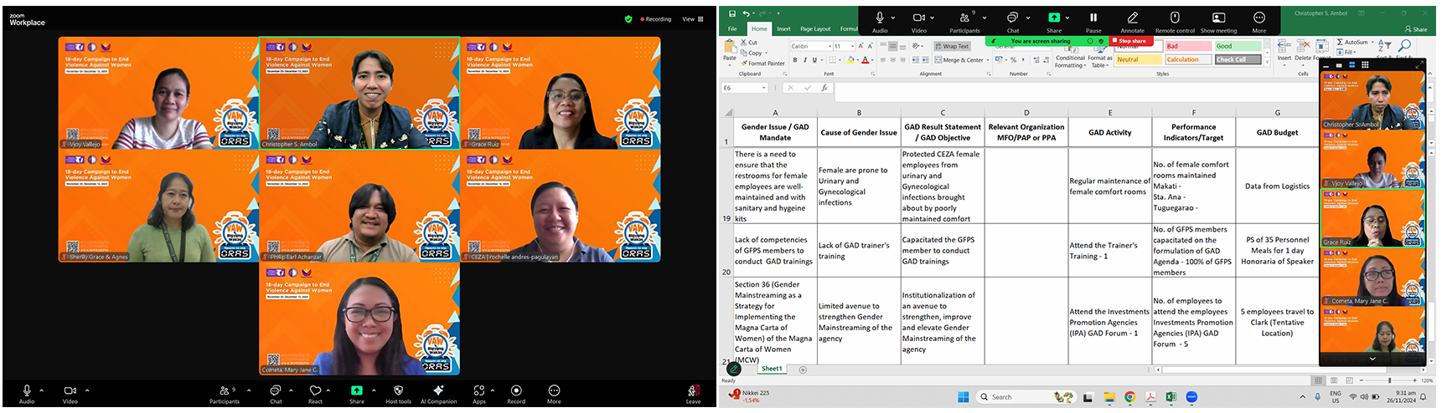This screenshot has width=1442, height=413.
Task: Apply Good cell style
Action: tap(1238, 46)
